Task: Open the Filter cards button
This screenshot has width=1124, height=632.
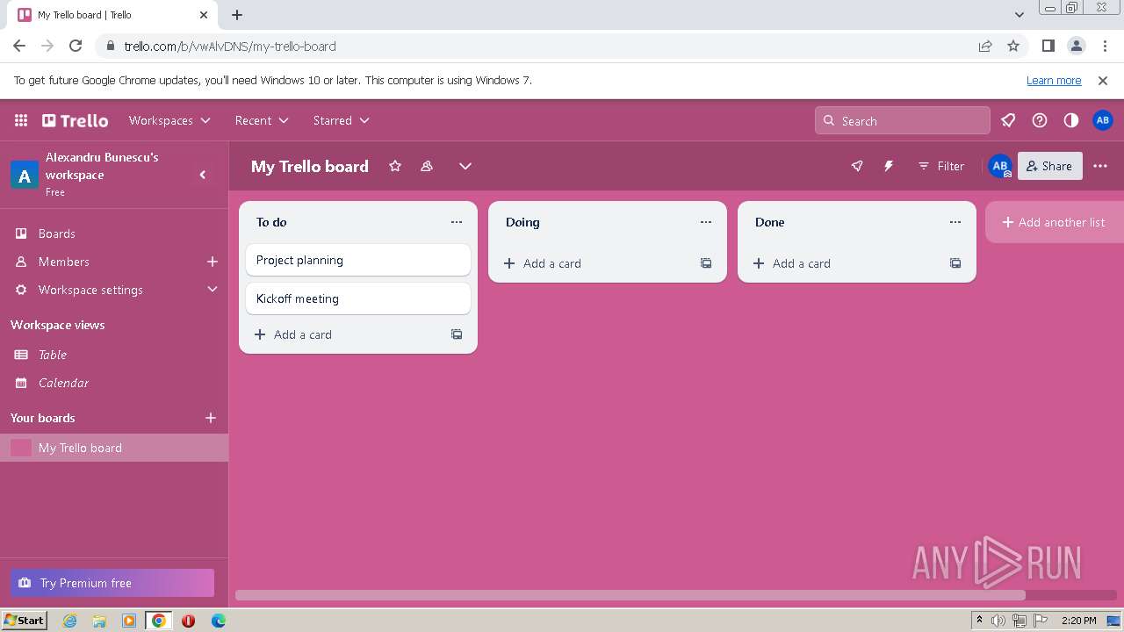Action: 941,166
